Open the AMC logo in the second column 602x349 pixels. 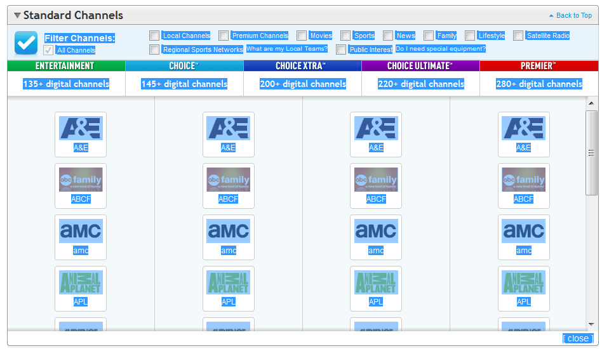pyautogui.click(x=229, y=231)
